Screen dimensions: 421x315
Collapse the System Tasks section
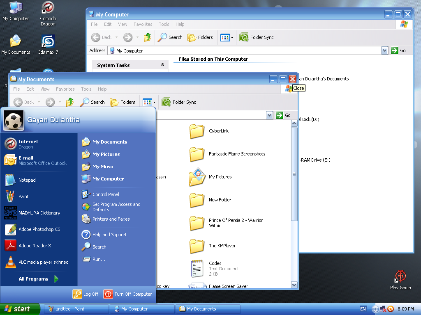(163, 64)
